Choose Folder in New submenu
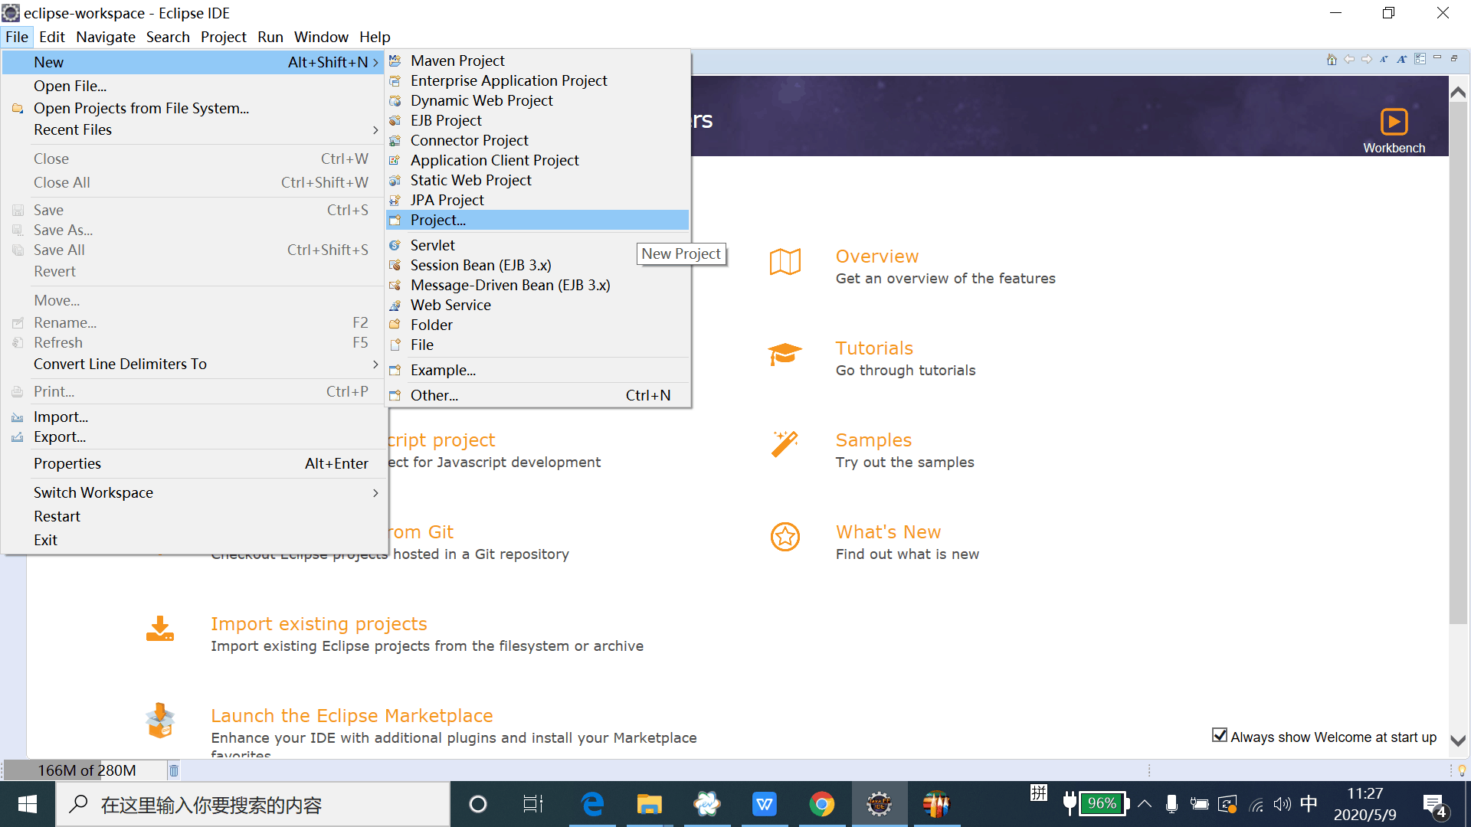 [x=538, y=325]
